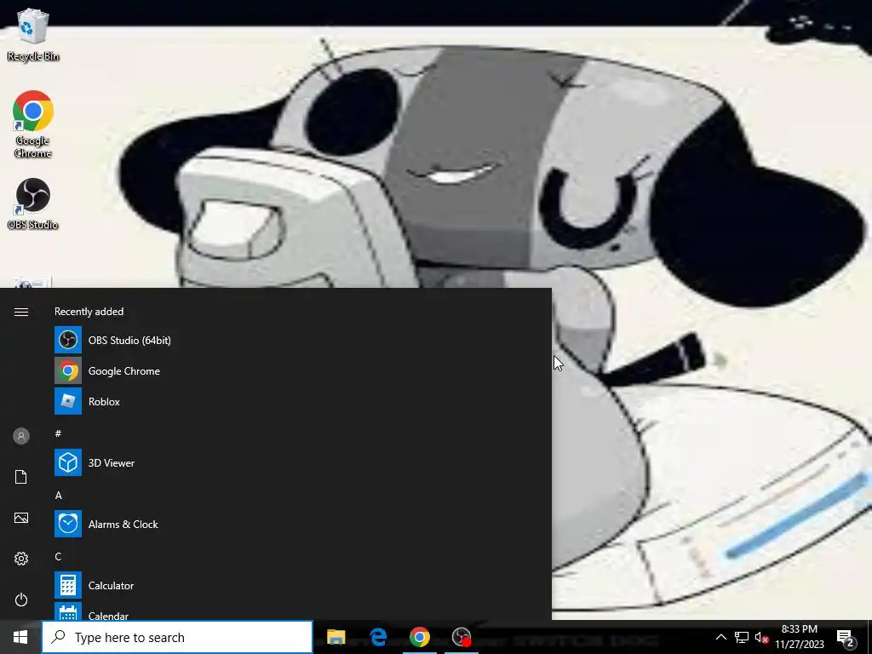Open the clock showing 8:33 PM
Image resolution: width=872 pixels, height=654 pixels.
(799, 637)
